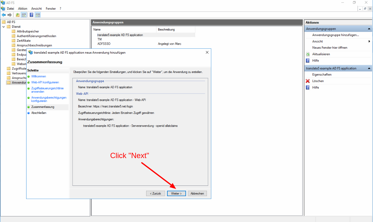Open the Authentifizierungsmethoden tree folder
The image size is (373, 222).
(36, 36)
